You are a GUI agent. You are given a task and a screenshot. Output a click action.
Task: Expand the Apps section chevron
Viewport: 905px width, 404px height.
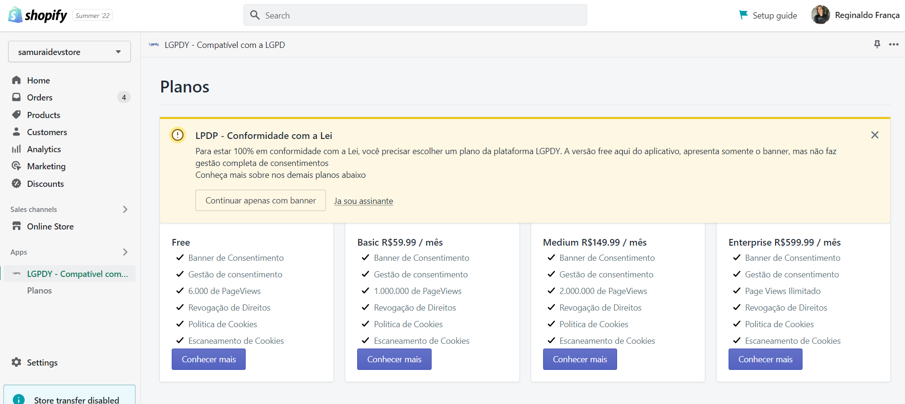125,252
